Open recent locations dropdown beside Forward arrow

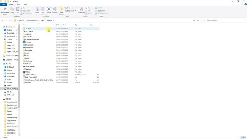point(9,20)
